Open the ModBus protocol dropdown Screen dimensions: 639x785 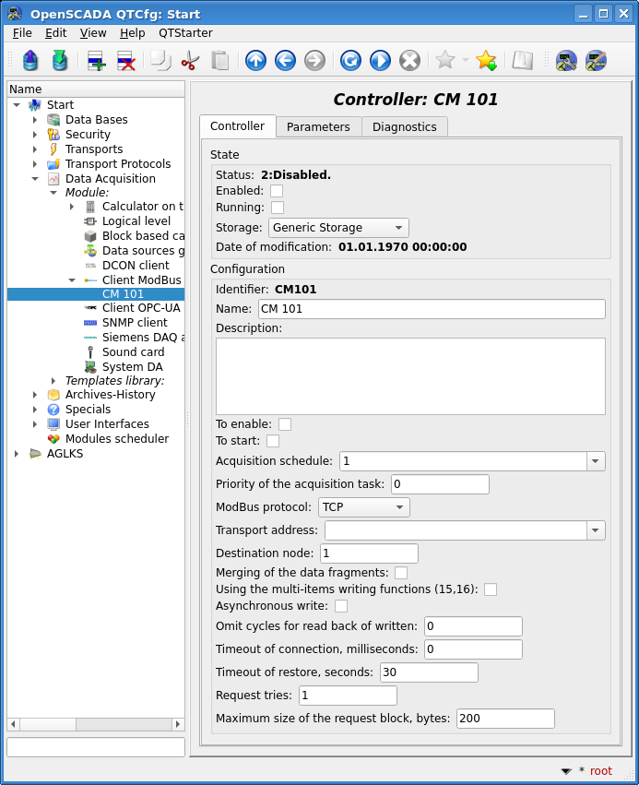[x=364, y=507]
